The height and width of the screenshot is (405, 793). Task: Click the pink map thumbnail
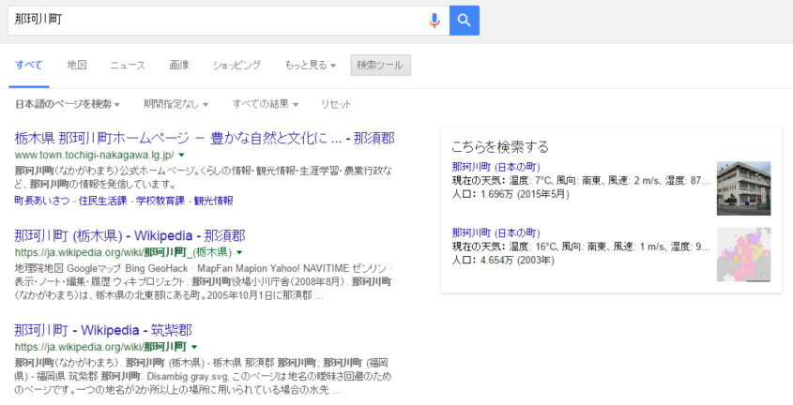(x=743, y=254)
